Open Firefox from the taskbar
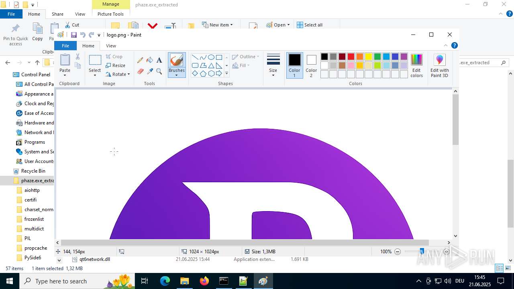Screen dimensions: 514x289 click(x=204, y=281)
